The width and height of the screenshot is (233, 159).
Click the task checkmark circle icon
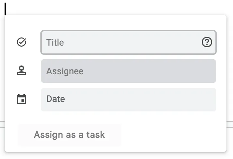pos(21,42)
